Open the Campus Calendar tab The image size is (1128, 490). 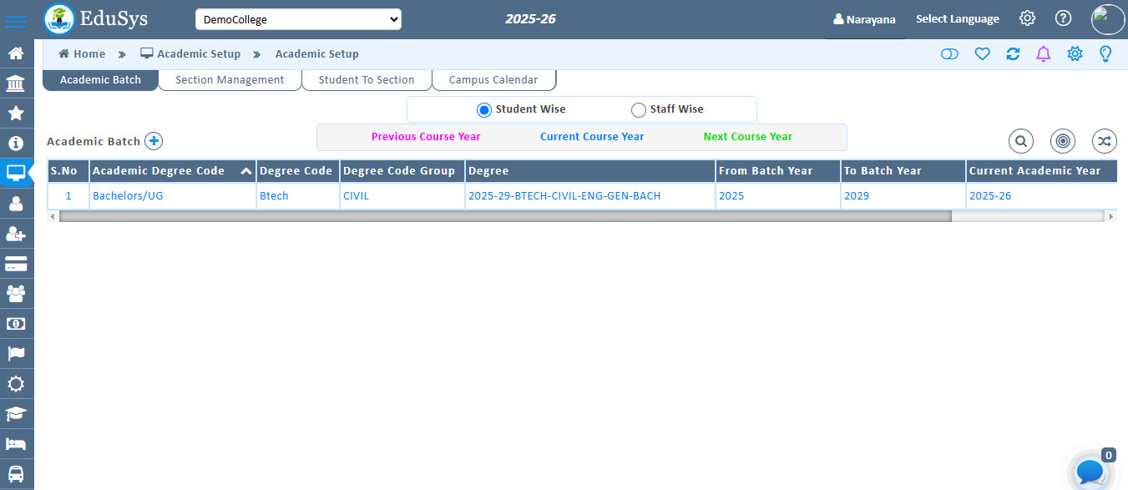(x=493, y=79)
